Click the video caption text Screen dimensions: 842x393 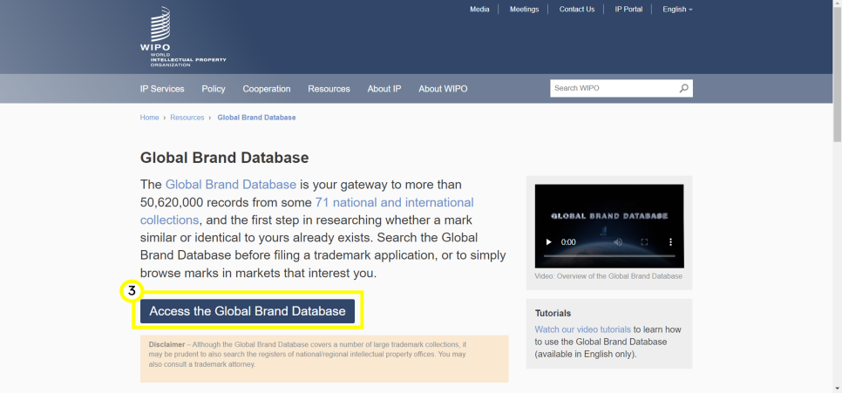(608, 276)
